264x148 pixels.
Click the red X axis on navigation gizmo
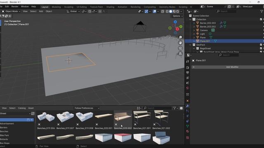tap(177, 29)
